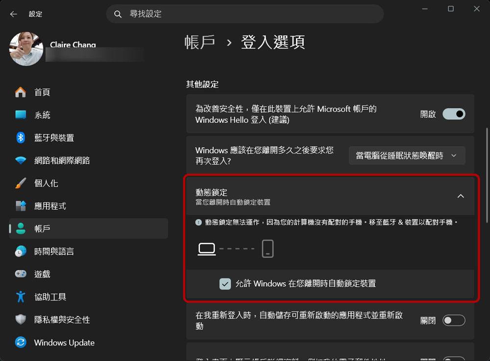The image size is (490, 361).
Task: Click the 時間與語言 globe clock icon
Action: point(21,251)
